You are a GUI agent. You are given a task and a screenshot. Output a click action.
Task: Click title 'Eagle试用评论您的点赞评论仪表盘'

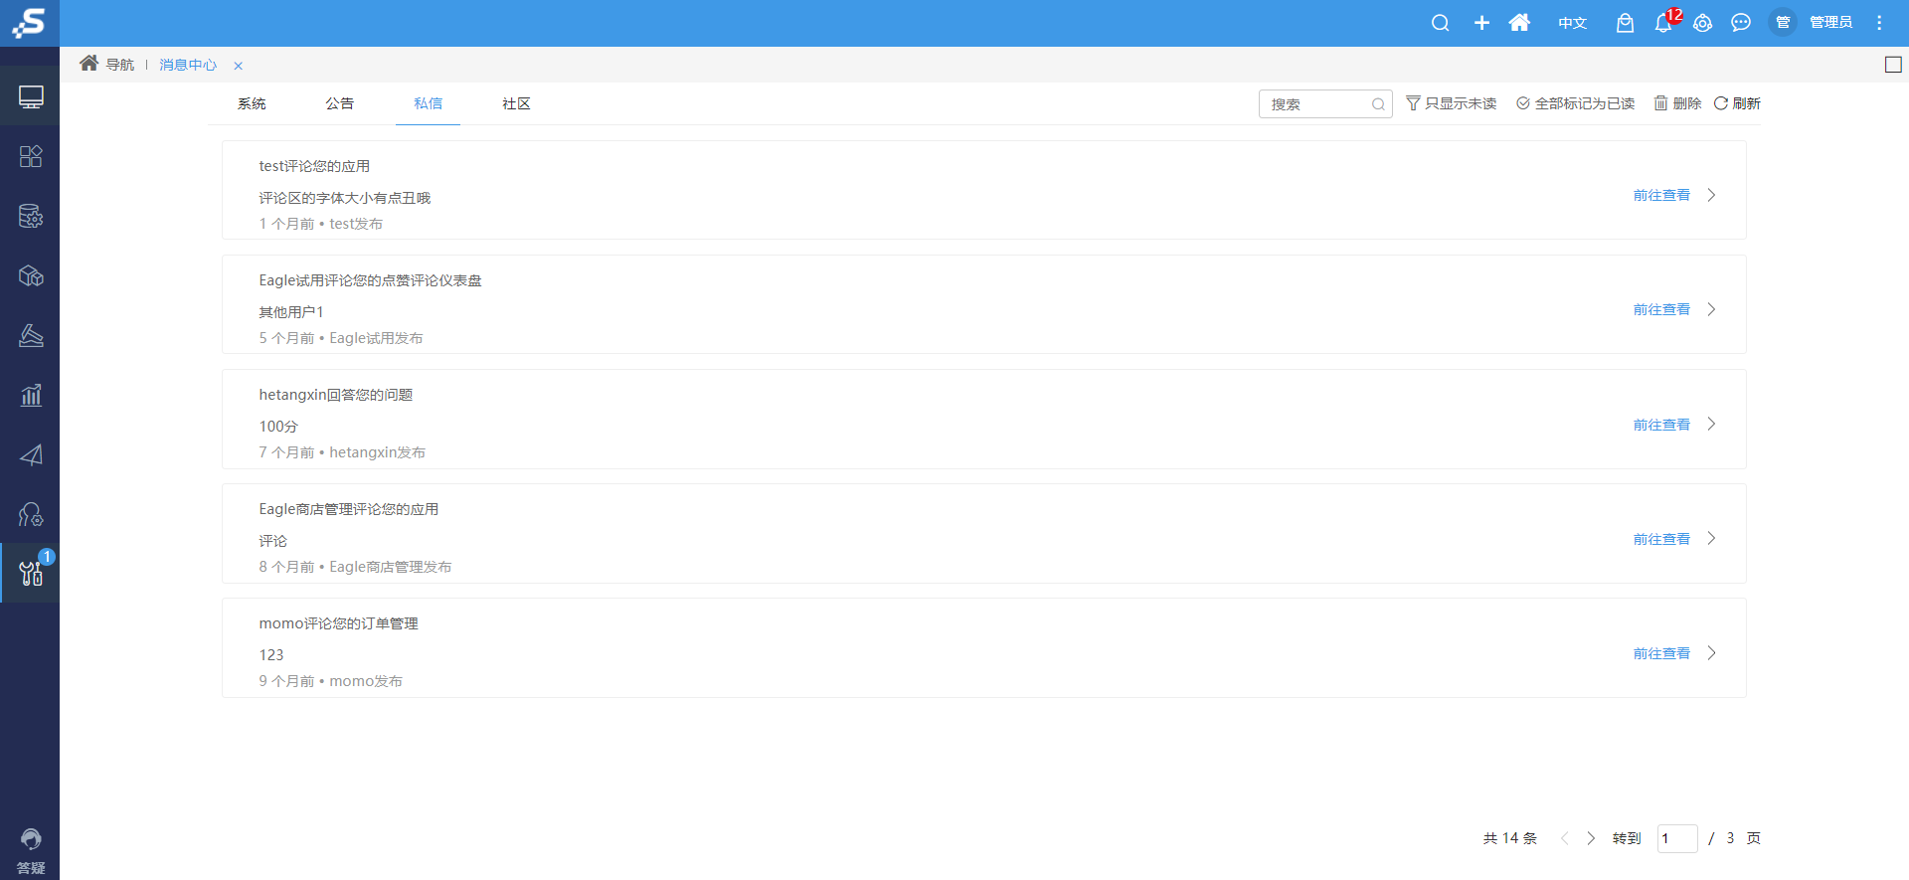370,280
